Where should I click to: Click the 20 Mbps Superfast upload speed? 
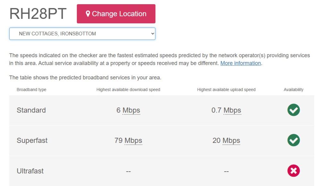coord(226,141)
